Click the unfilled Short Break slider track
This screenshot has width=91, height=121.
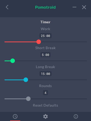click(x=51, y=61)
